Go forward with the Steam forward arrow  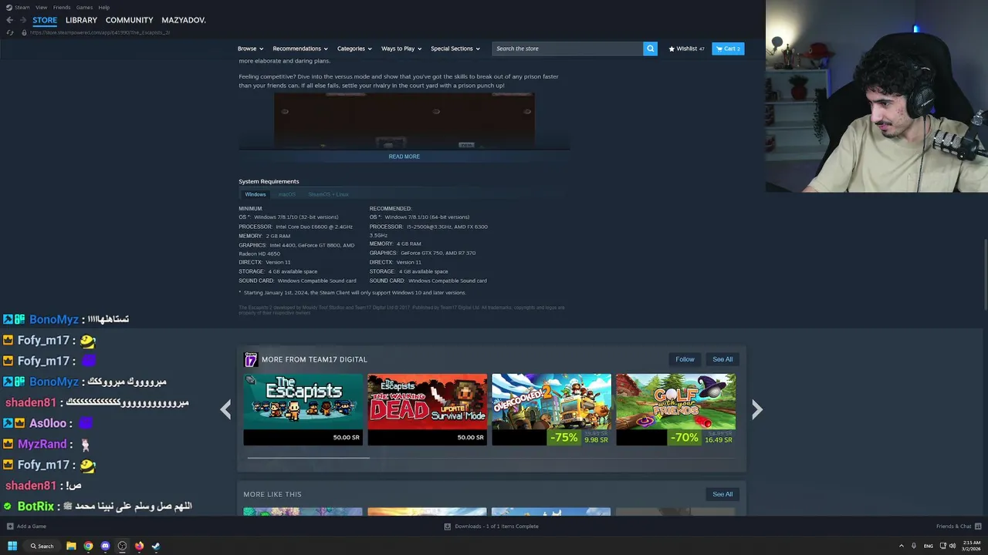click(22, 20)
